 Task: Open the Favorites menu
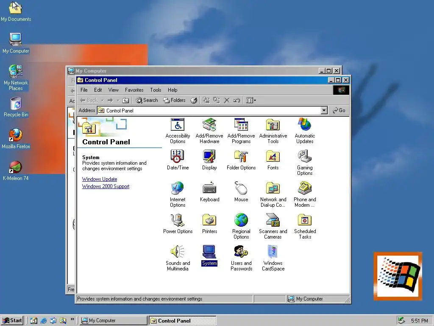(x=134, y=90)
